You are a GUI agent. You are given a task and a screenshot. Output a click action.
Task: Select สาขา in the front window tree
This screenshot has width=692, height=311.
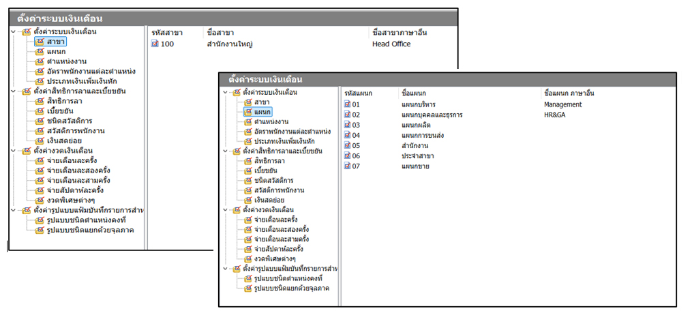261,102
